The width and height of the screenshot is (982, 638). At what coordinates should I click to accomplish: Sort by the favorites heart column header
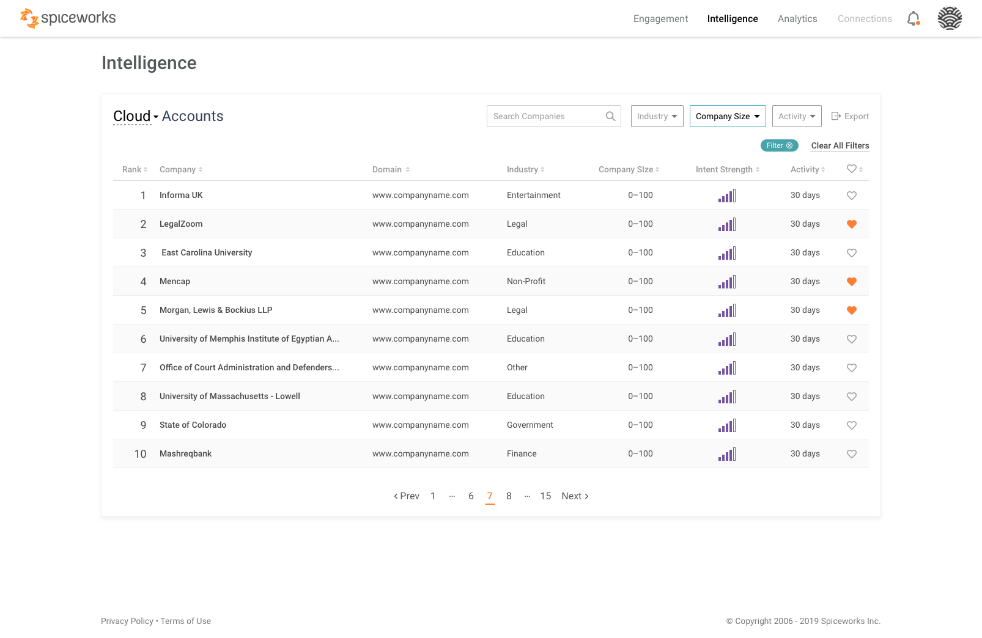coord(855,169)
